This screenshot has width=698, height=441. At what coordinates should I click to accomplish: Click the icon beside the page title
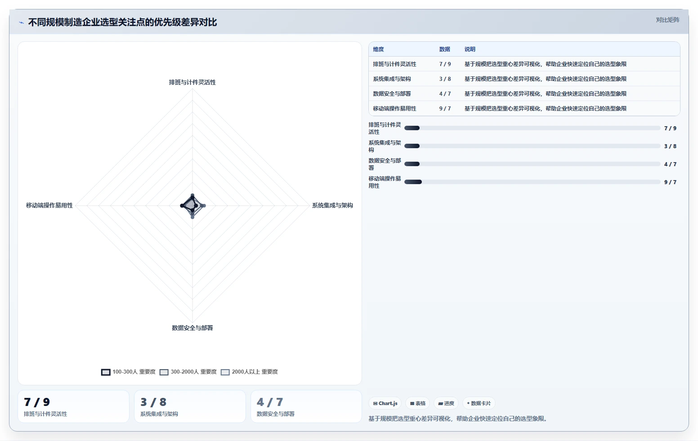(21, 22)
